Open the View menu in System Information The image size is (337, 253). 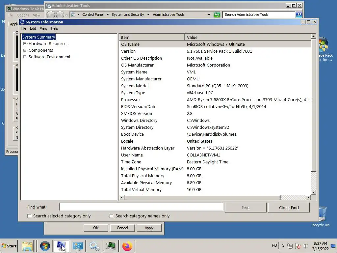(x=43, y=28)
